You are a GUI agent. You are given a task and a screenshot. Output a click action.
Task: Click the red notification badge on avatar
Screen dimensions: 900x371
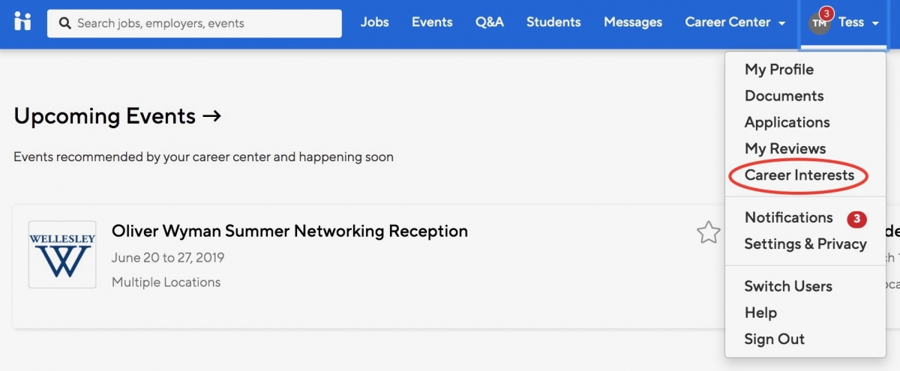click(826, 13)
